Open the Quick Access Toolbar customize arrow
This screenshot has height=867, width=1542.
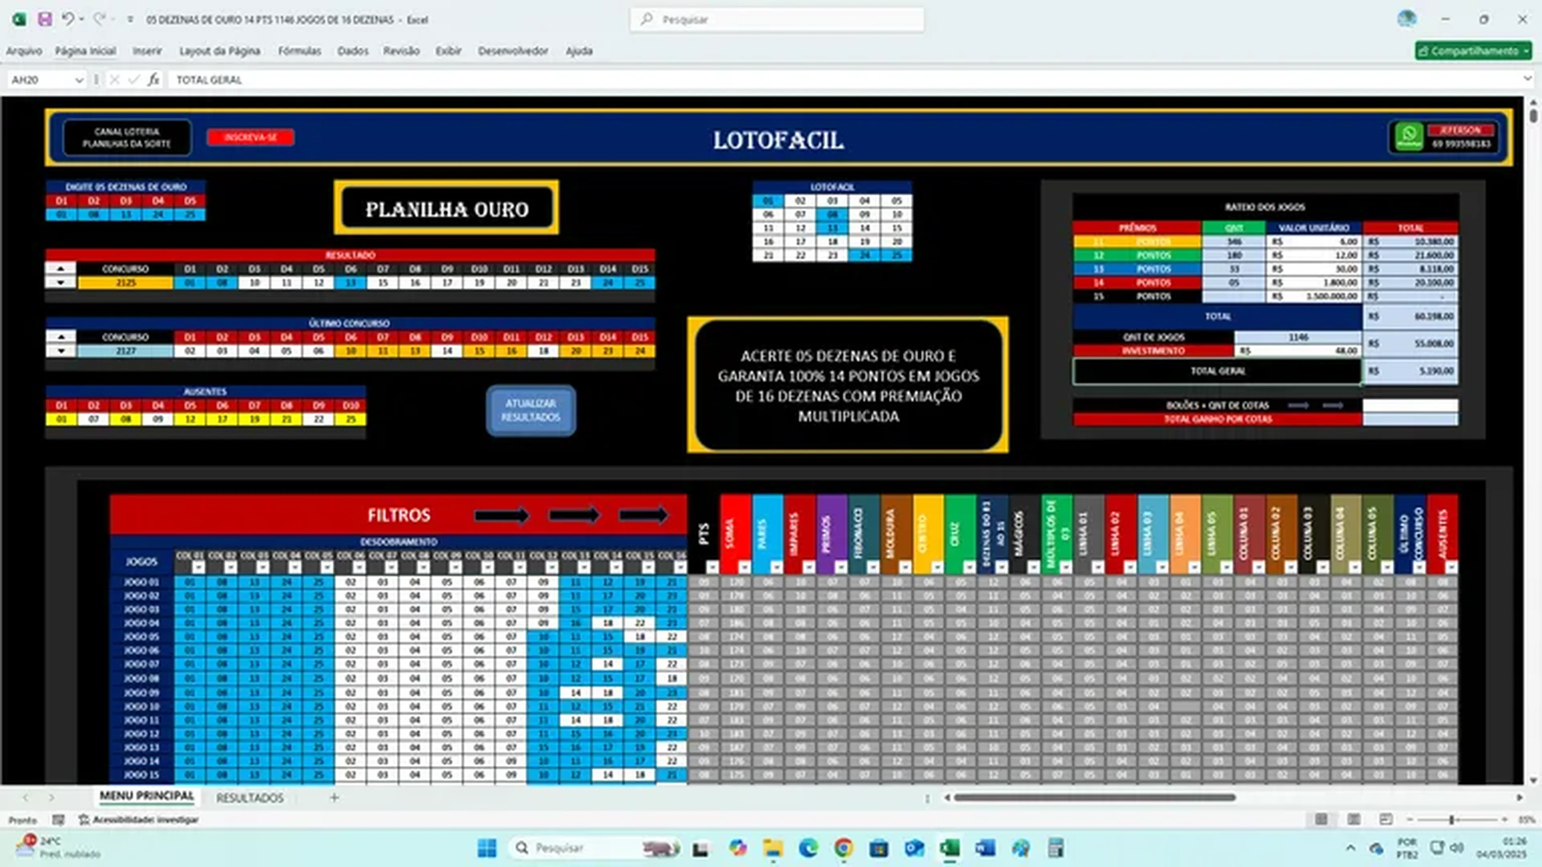point(130,20)
